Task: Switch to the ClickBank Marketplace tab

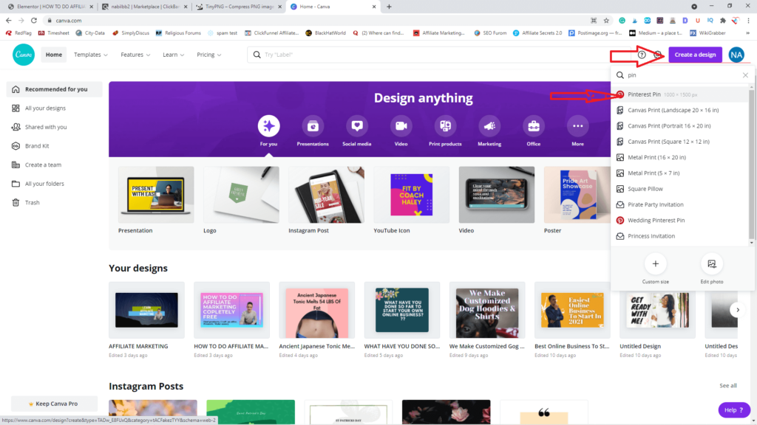Action: click(145, 7)
